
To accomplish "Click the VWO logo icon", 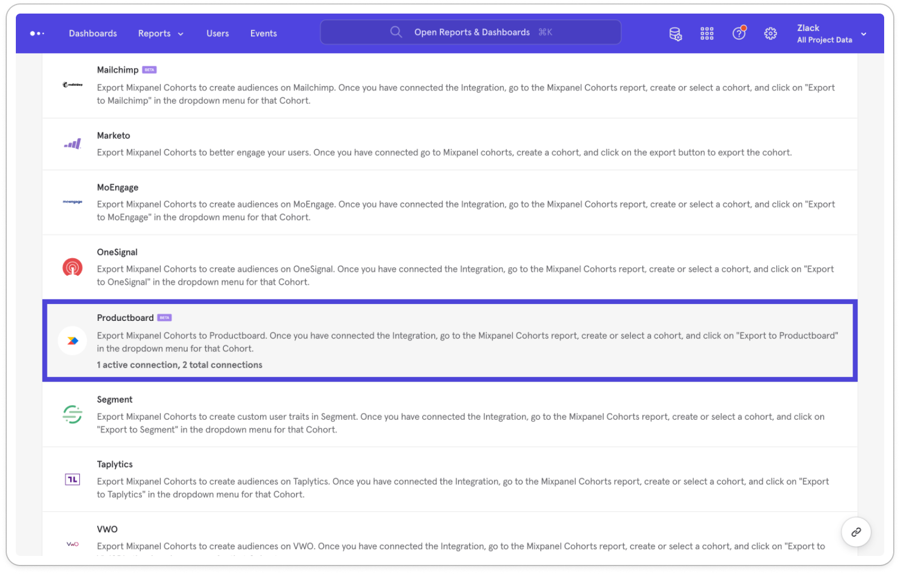I will 72,544.
